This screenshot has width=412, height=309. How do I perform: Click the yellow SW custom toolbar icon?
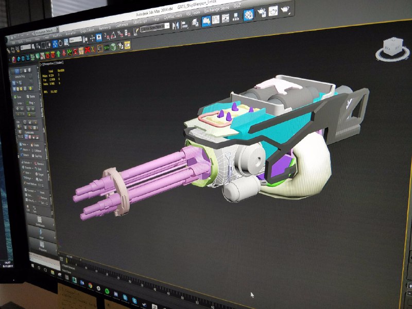point(127,45)
